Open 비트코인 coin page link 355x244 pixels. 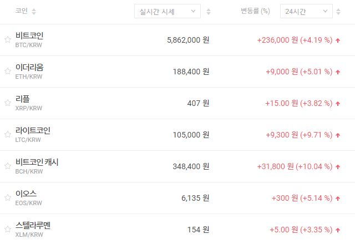(x=29, y=36)
